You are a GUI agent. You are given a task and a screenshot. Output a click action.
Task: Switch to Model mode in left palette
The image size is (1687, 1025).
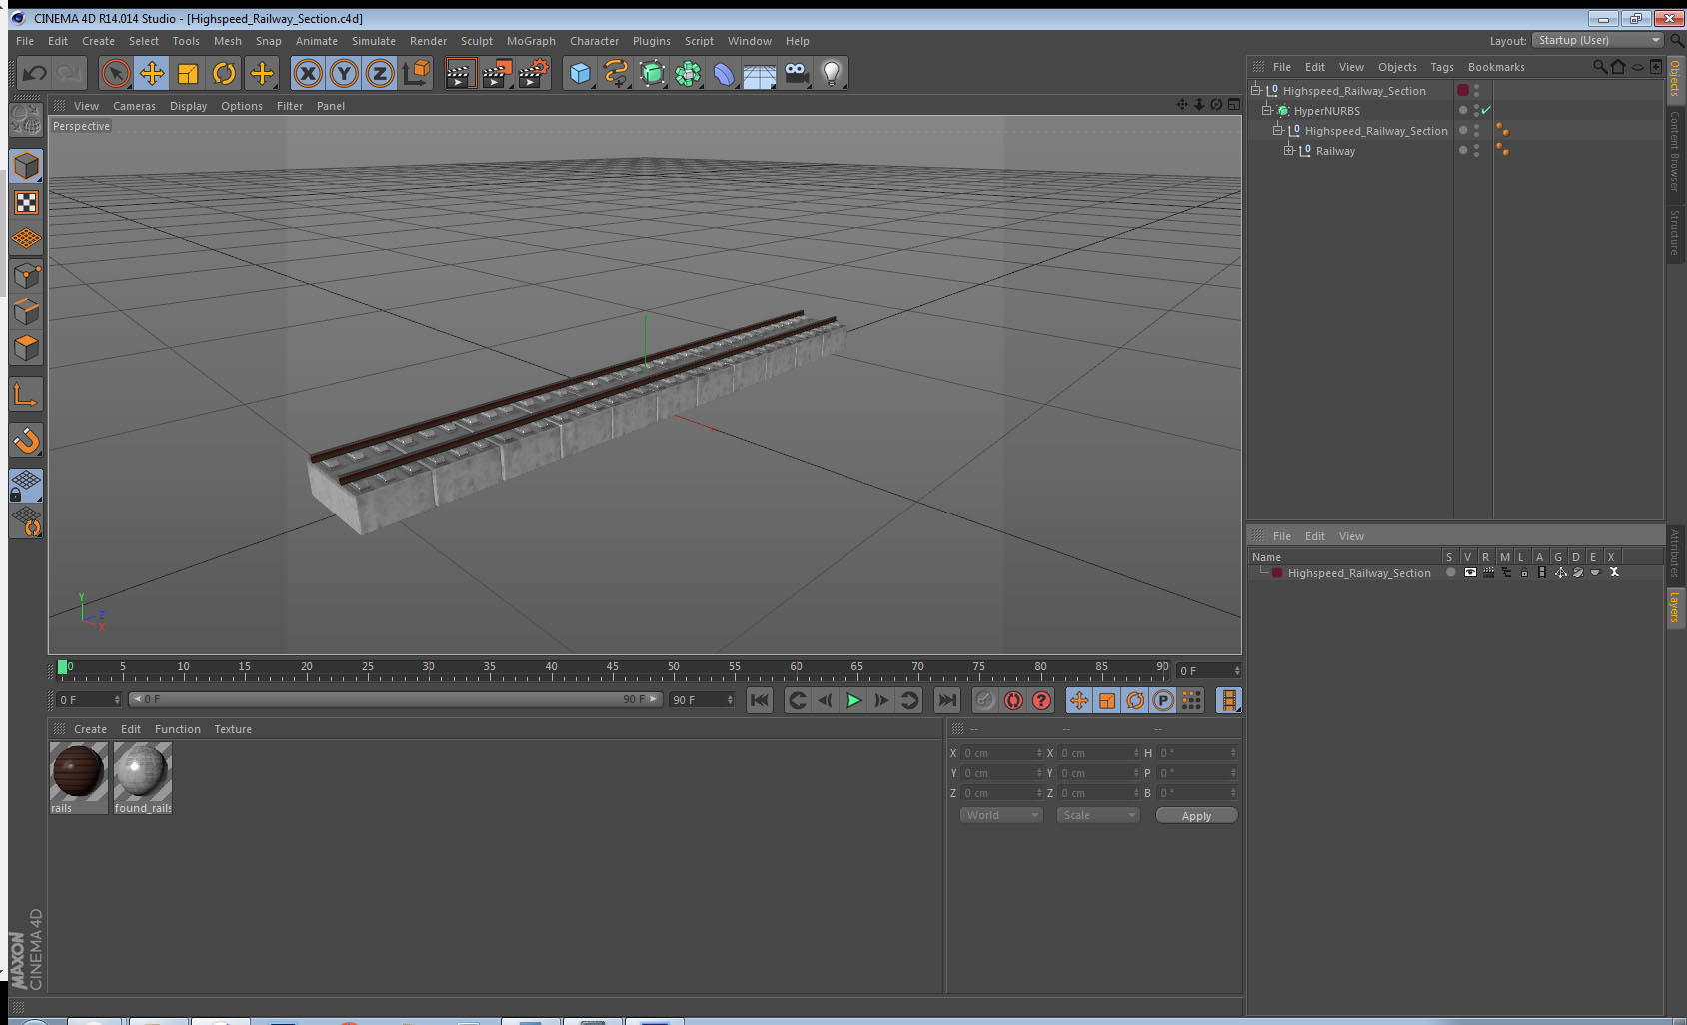27,166
